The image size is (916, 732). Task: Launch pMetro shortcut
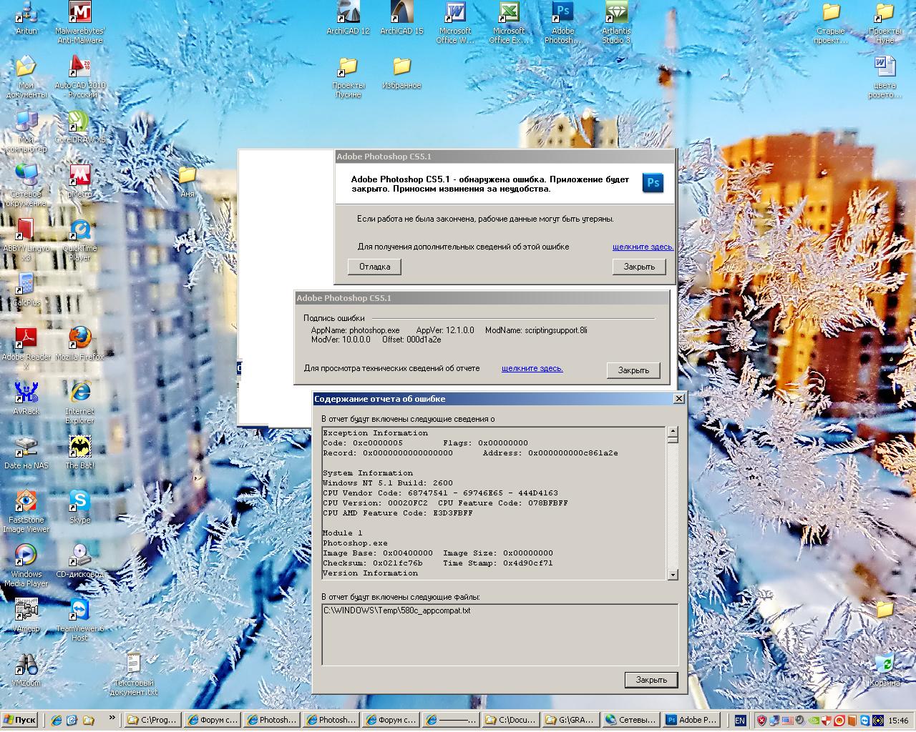79,182
